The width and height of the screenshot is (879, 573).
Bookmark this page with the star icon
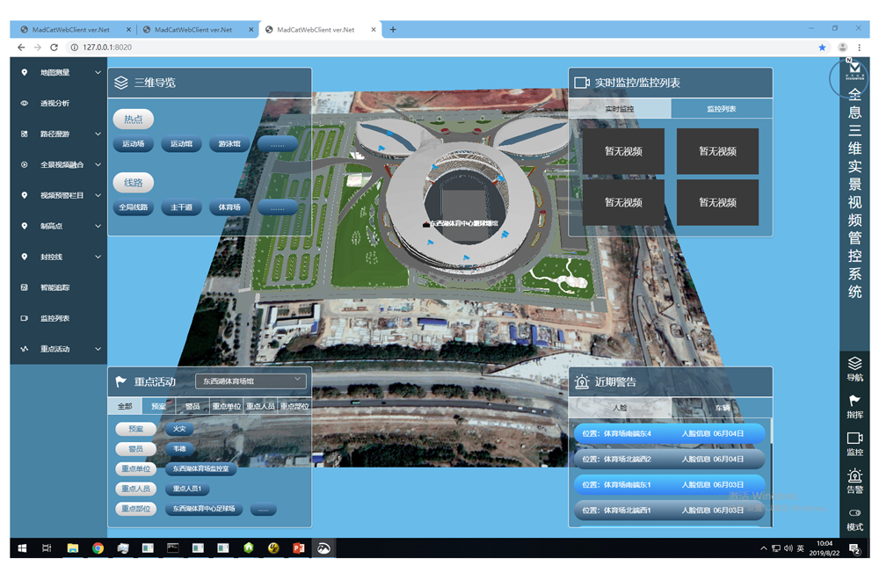pos(822,47)
